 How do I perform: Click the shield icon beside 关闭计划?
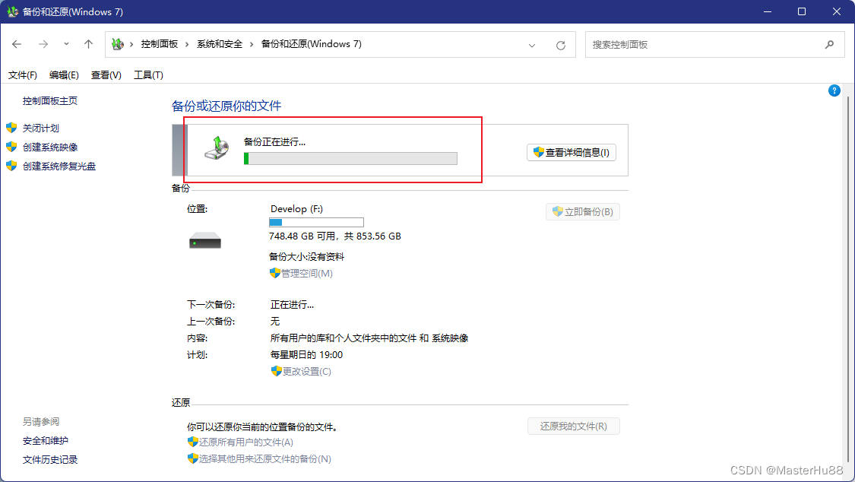click(x=11, y=128)
